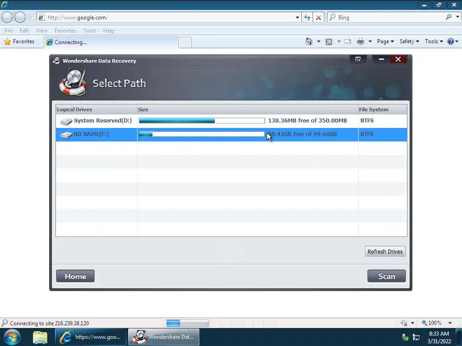462x346 pixels.
Task: Click the Home page icon
Action: pyautogui.click(x=309, y=41)
